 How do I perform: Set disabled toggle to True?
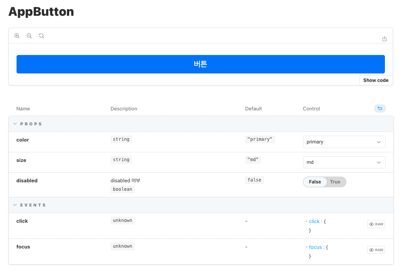click(x=335, y=182)
